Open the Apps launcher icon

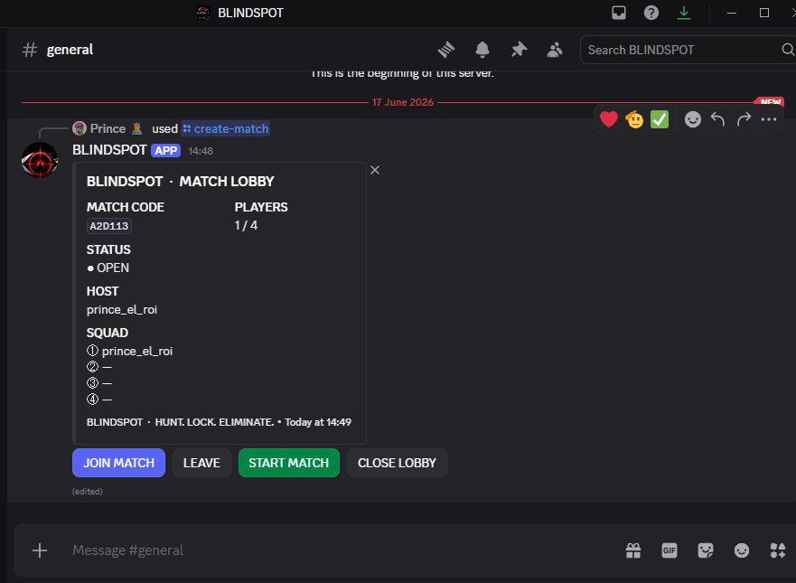(x=778, y=550)
